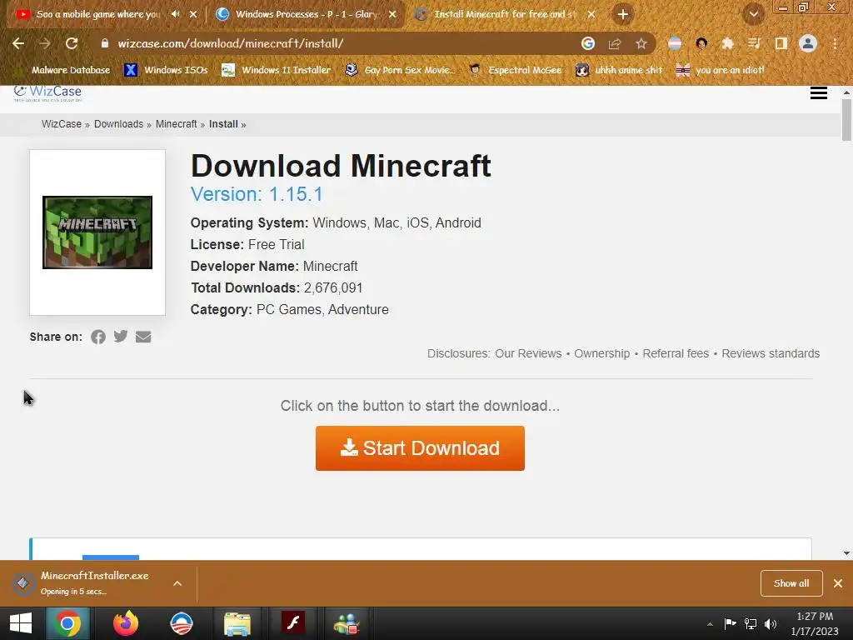Open the striped flag extension icon
This screenshot has height=640, width=853.
click(x=675, y=43)
